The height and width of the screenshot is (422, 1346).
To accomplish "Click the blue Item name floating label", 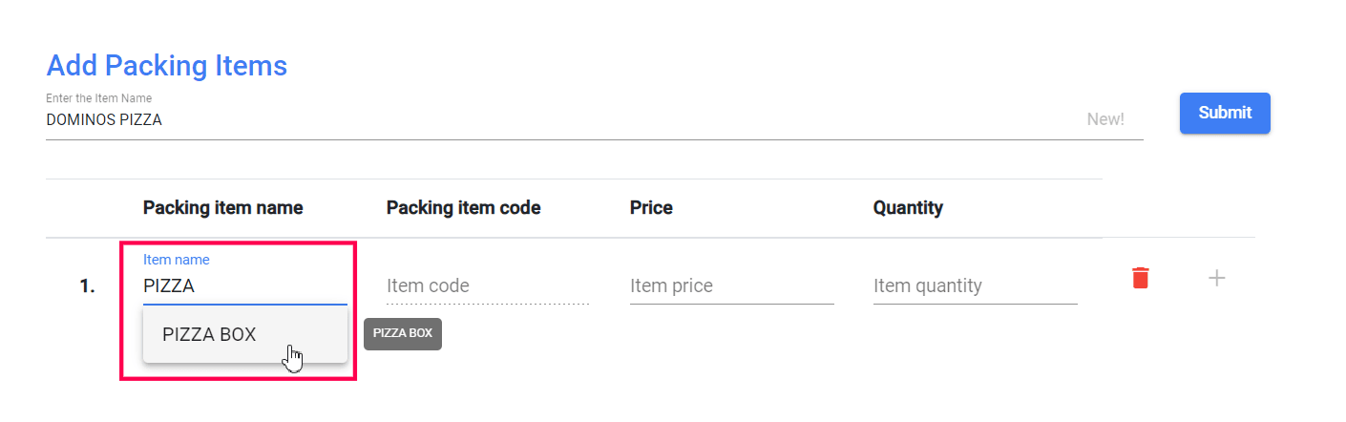I will click(177, 260).
